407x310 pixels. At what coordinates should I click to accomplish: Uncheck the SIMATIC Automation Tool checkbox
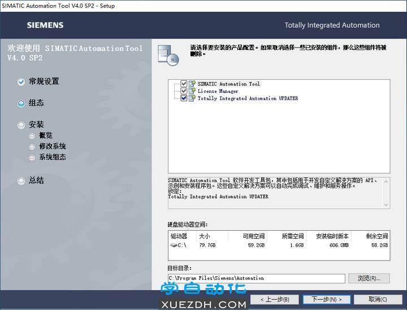click(184, 84)
